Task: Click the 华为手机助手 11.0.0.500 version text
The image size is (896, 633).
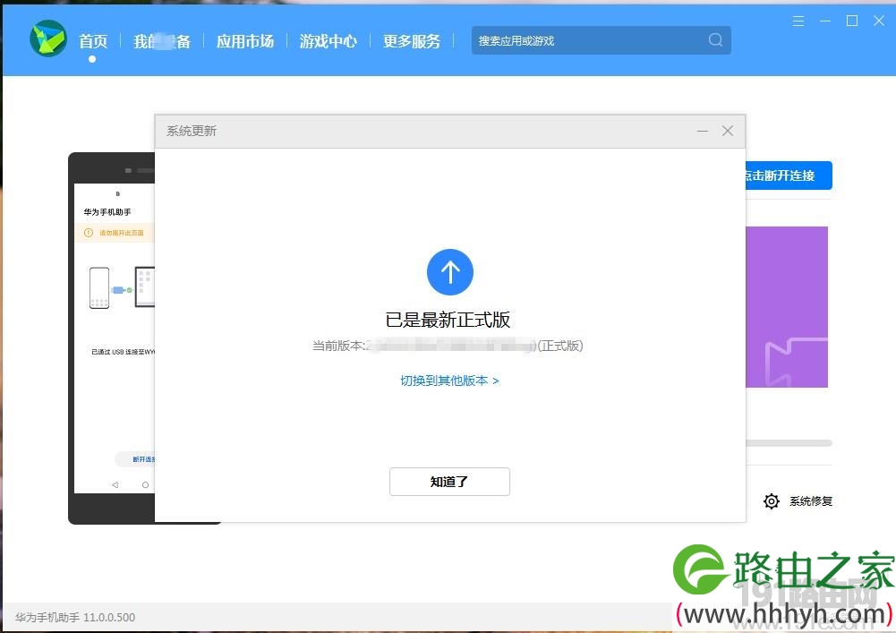Action: coord(75,618)
